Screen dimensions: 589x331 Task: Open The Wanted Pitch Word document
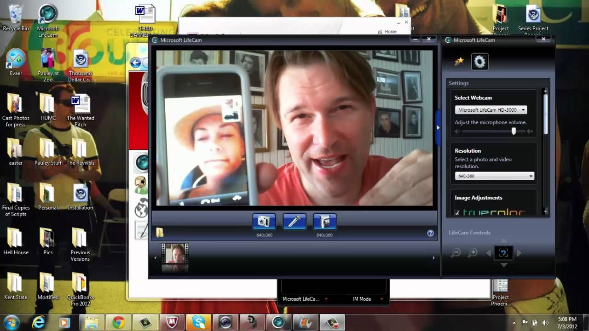pos(81,111)
